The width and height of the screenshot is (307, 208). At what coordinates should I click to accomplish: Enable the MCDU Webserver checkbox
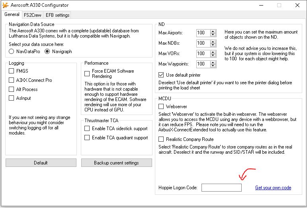161,106
